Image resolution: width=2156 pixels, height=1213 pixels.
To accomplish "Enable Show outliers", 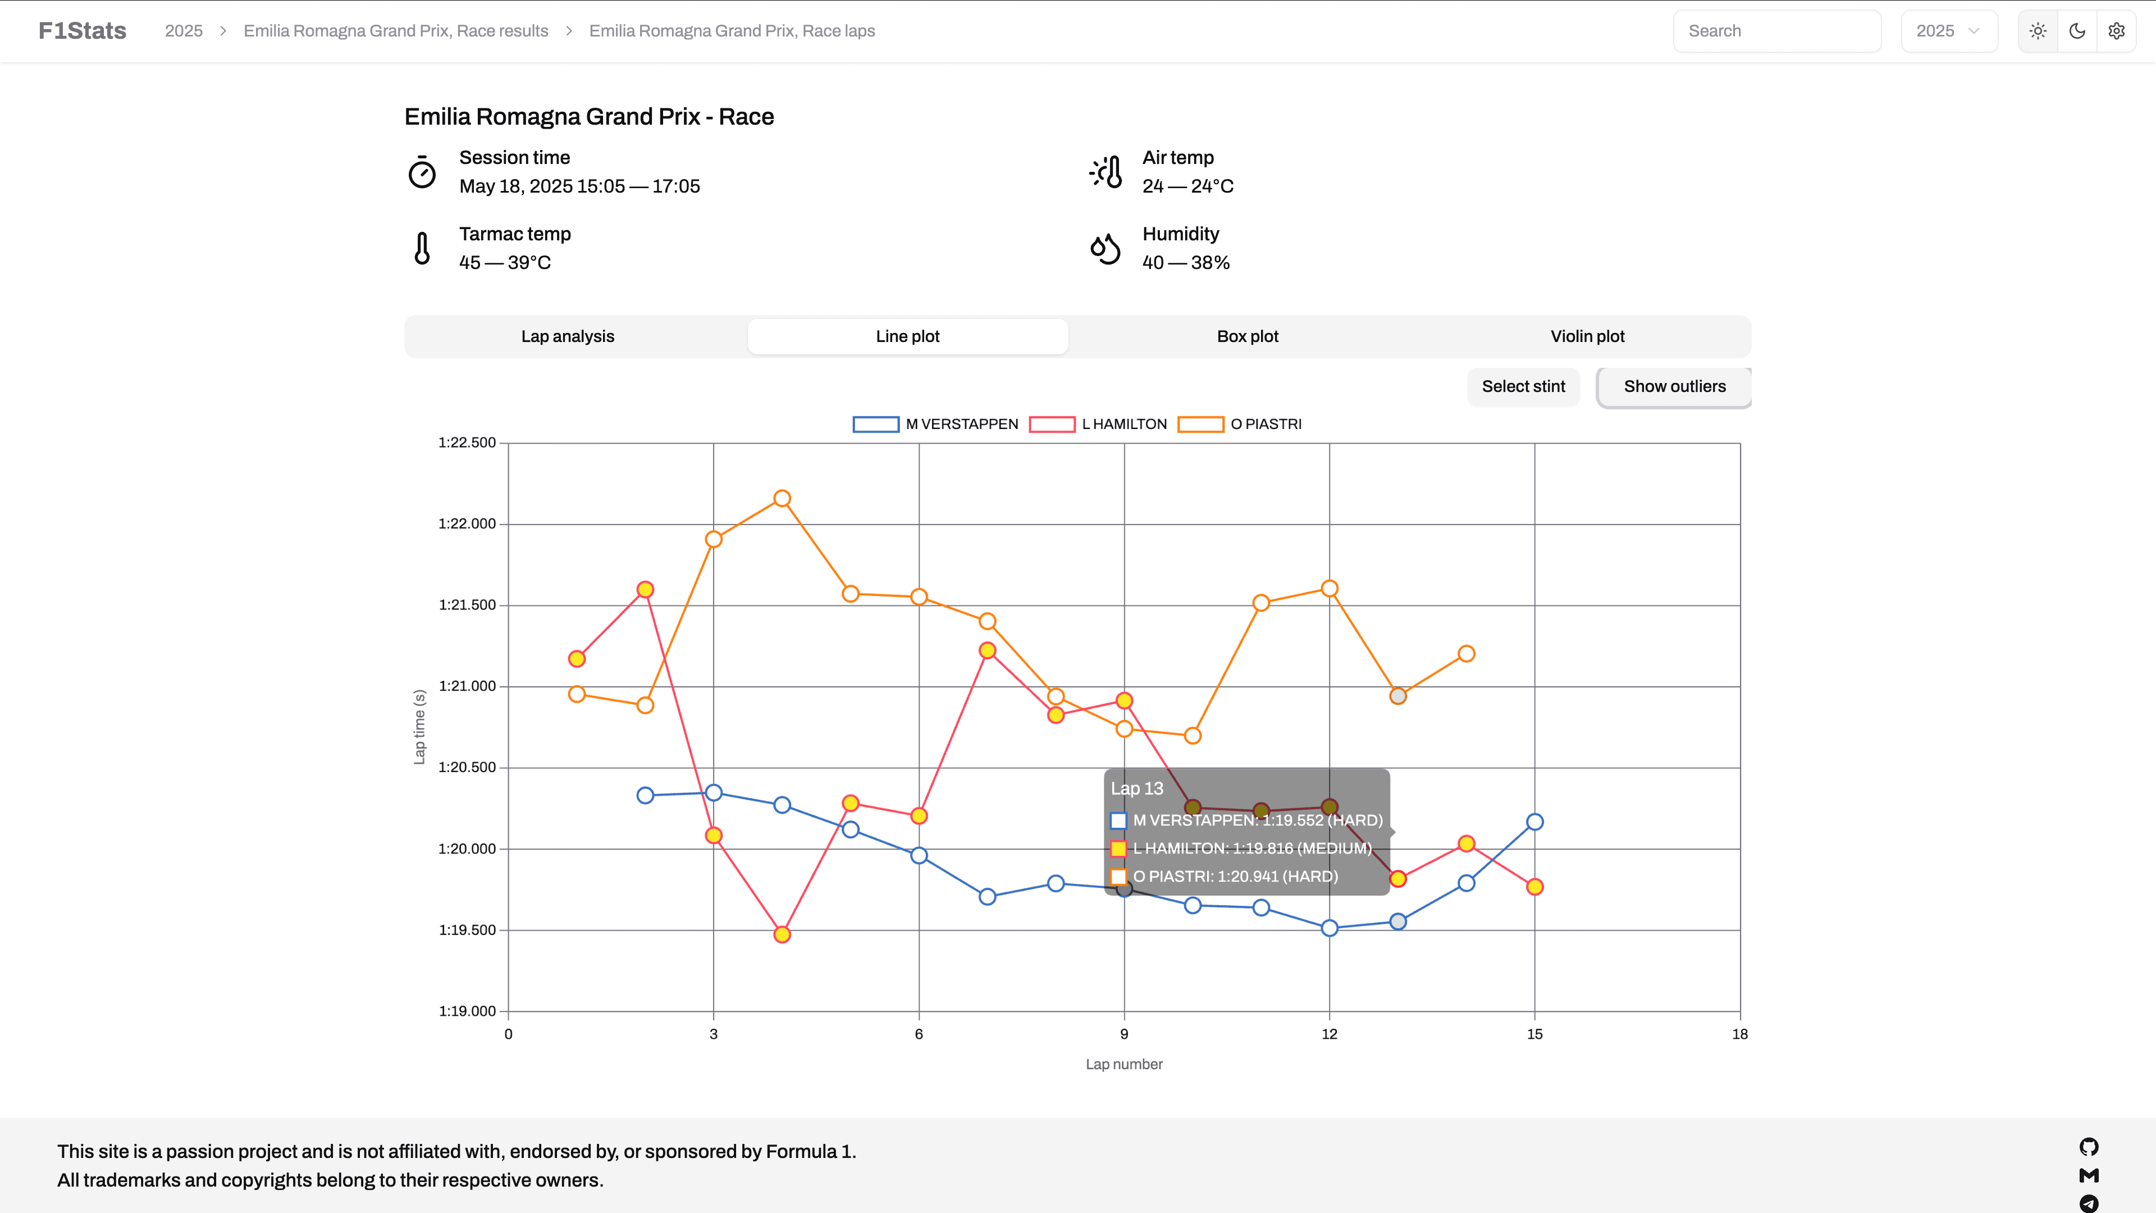I will click(1674, 386).
